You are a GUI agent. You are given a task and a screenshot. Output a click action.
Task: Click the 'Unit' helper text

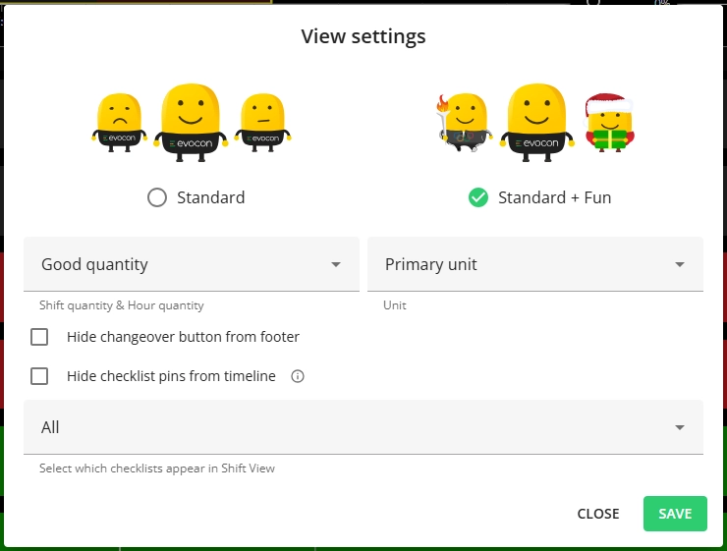pyautogui.click(x=395, y=305)
